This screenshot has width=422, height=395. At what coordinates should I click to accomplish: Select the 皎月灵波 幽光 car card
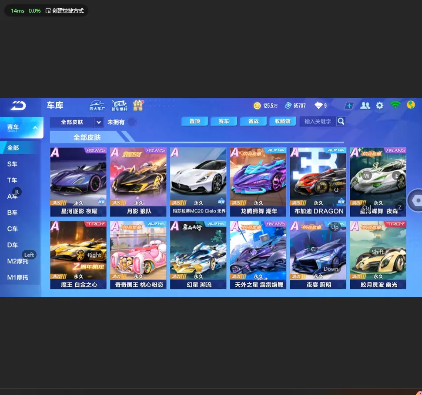378,255
